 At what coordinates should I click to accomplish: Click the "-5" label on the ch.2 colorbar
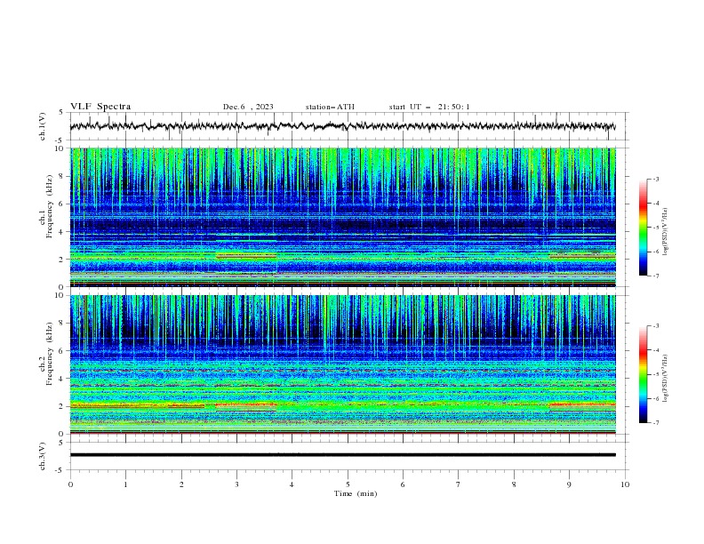click(655, 374)
